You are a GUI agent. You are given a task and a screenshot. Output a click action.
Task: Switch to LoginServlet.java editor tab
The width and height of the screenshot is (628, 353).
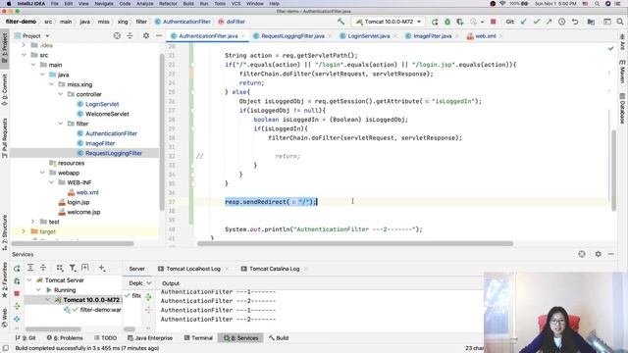coord(369,36)
